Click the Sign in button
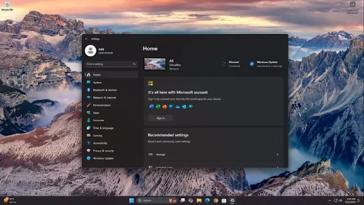This screenshot has width=364, height=205. pos(160,118)
